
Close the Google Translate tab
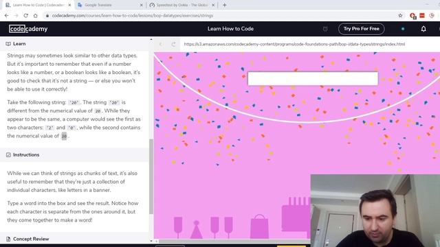(142, 5)
